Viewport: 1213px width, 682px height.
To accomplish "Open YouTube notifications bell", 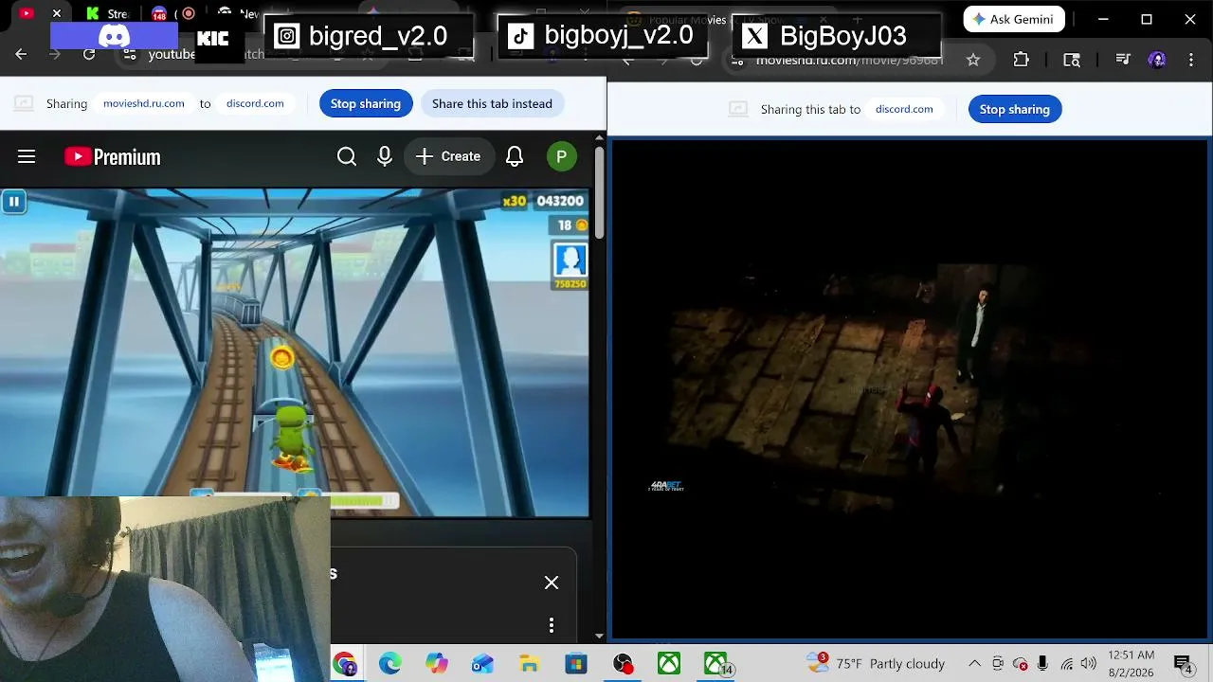I will 515,157.
